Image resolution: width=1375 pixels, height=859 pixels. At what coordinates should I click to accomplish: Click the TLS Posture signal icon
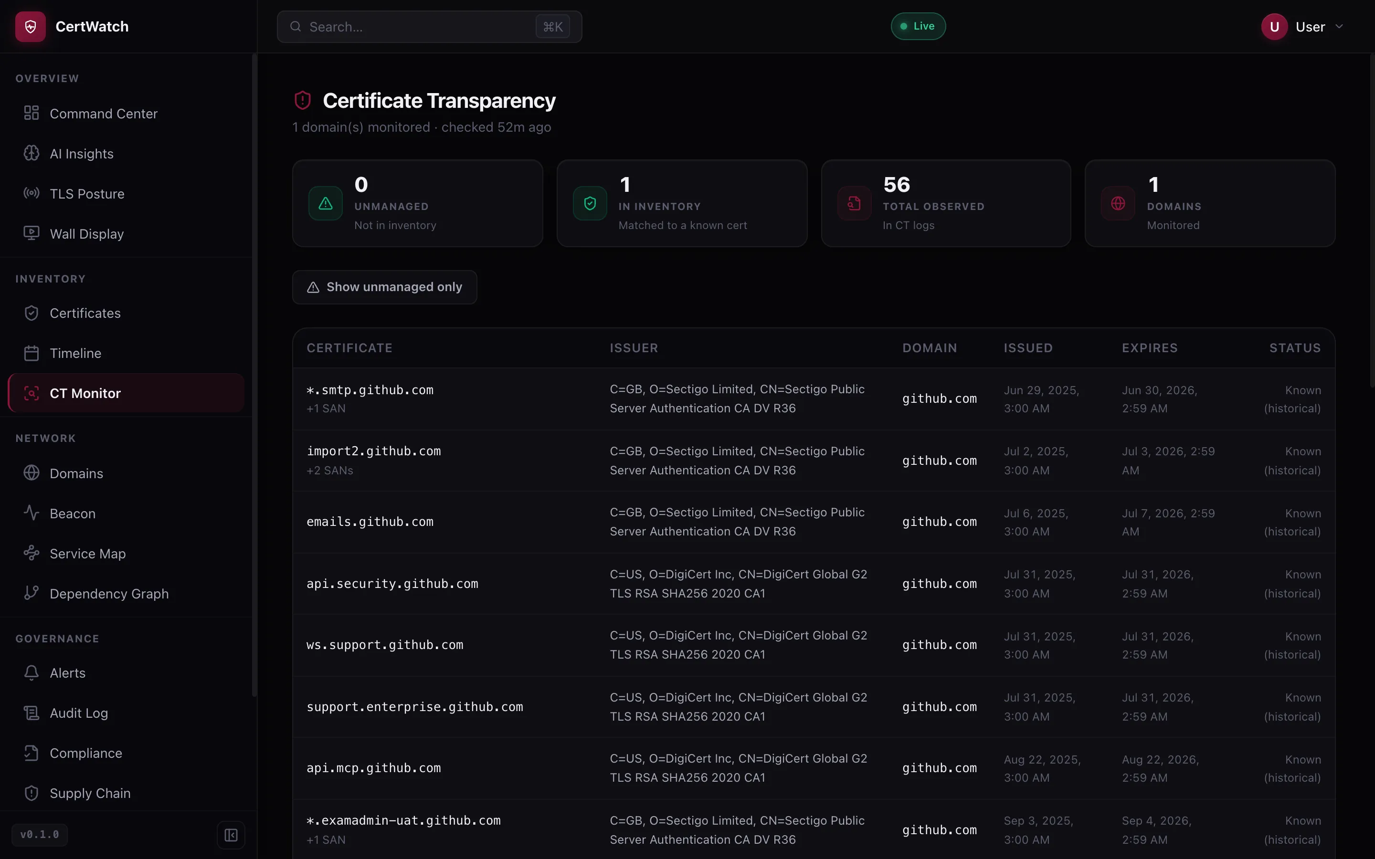coord(31,193)
